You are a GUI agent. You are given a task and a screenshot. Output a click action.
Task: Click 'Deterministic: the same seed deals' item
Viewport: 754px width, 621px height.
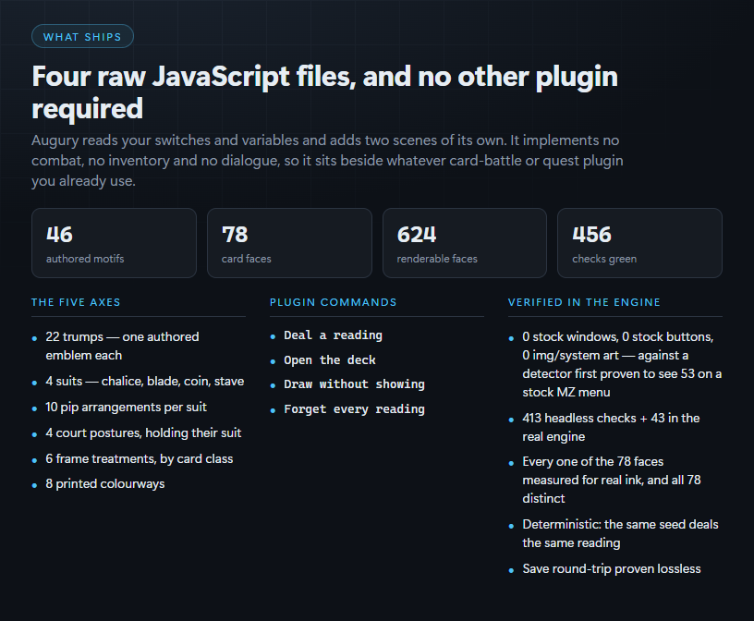coord(620,533)
